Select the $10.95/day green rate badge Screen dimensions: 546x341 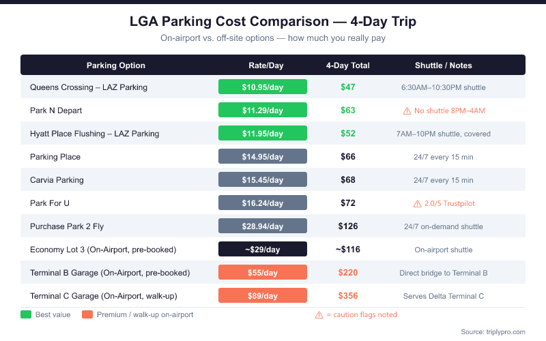[x=263, y=87]
